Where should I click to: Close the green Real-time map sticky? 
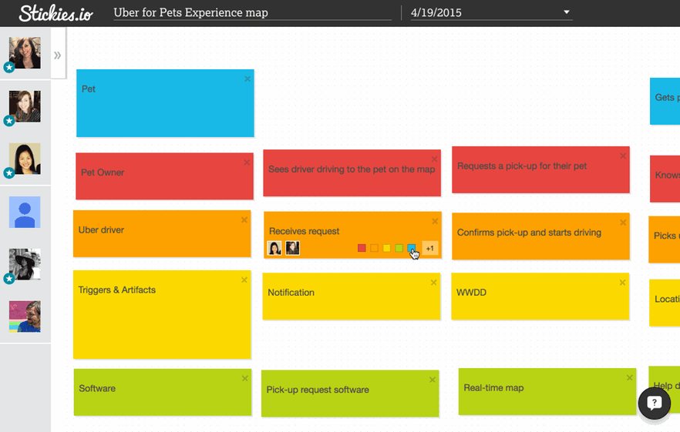630,378
